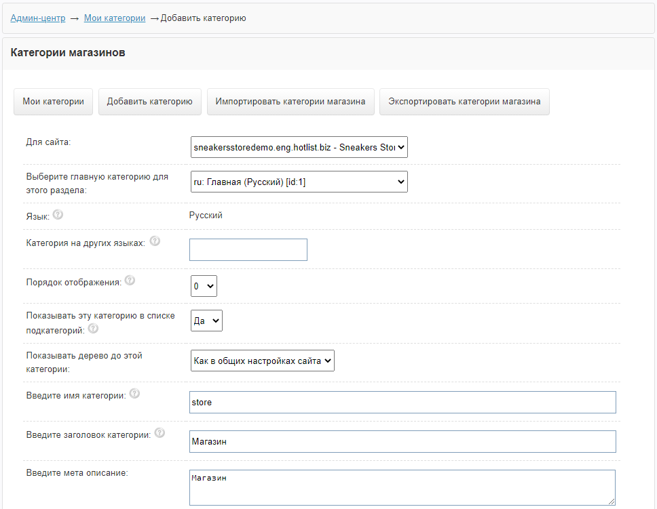Click help icon beside Порядок отображения
This screenshot has height=509, width=657.
[130, 281]
